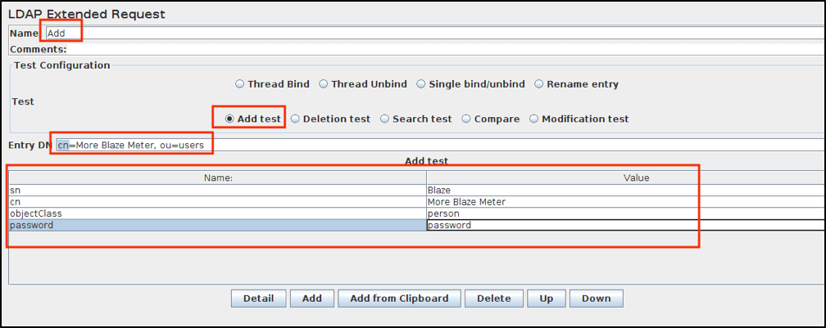826x328 pixels.
Task: Click the Entry DN input field
Action: point(440,145)
